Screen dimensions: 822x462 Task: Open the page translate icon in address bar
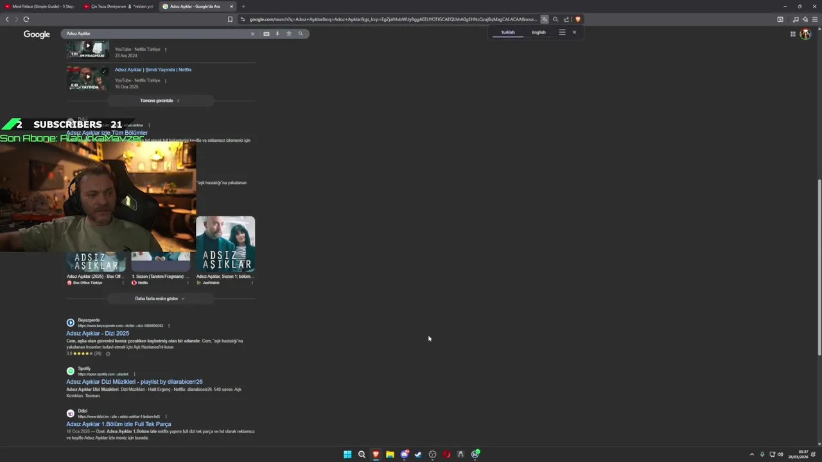(545, 19)
